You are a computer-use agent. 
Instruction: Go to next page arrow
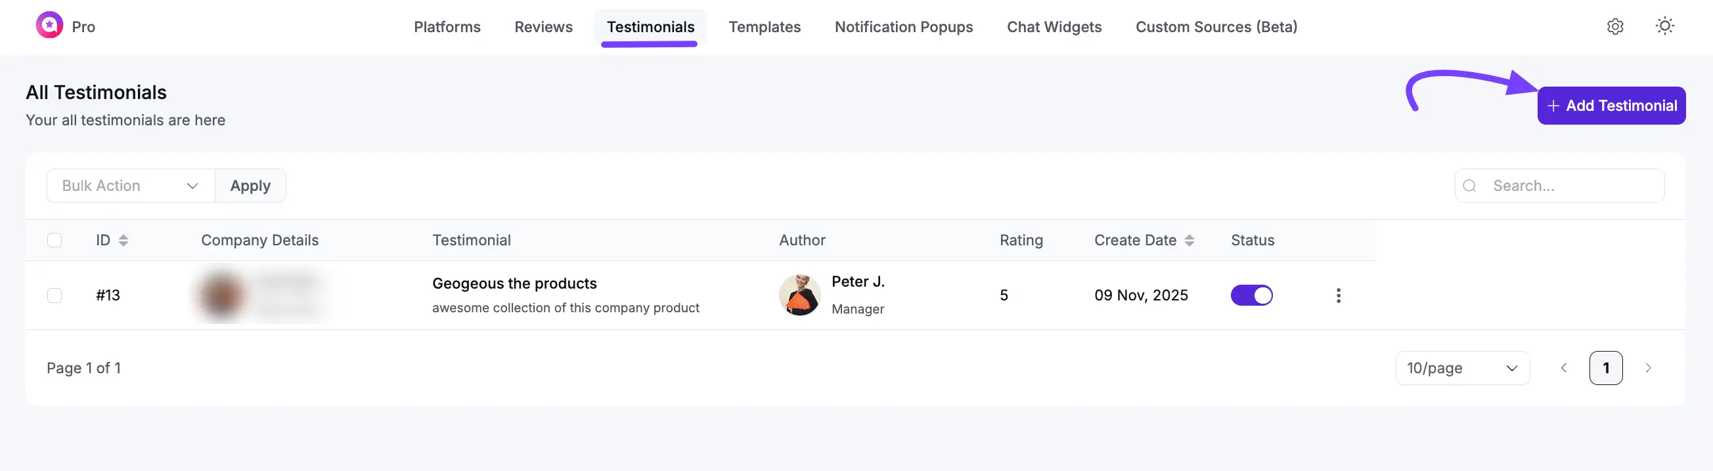(x=1648, y=368)
